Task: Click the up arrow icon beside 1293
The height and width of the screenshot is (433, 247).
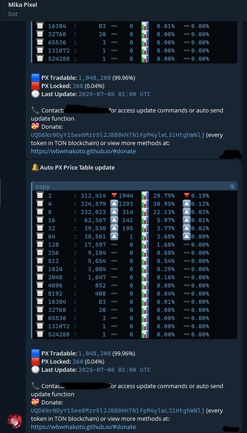Action: coord(115,204)
